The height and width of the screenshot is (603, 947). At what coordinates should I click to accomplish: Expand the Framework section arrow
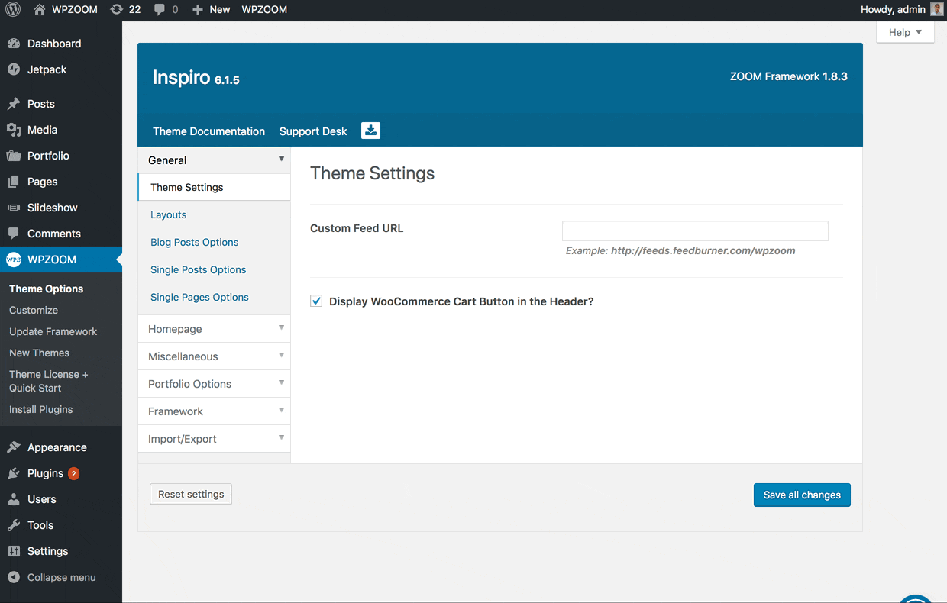coord(281,411)
